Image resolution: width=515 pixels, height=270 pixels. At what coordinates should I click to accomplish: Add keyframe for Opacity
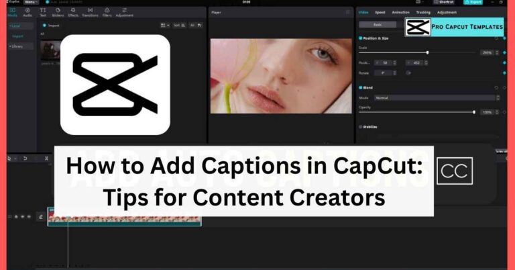pyautogui.click(x=504, y=112)
